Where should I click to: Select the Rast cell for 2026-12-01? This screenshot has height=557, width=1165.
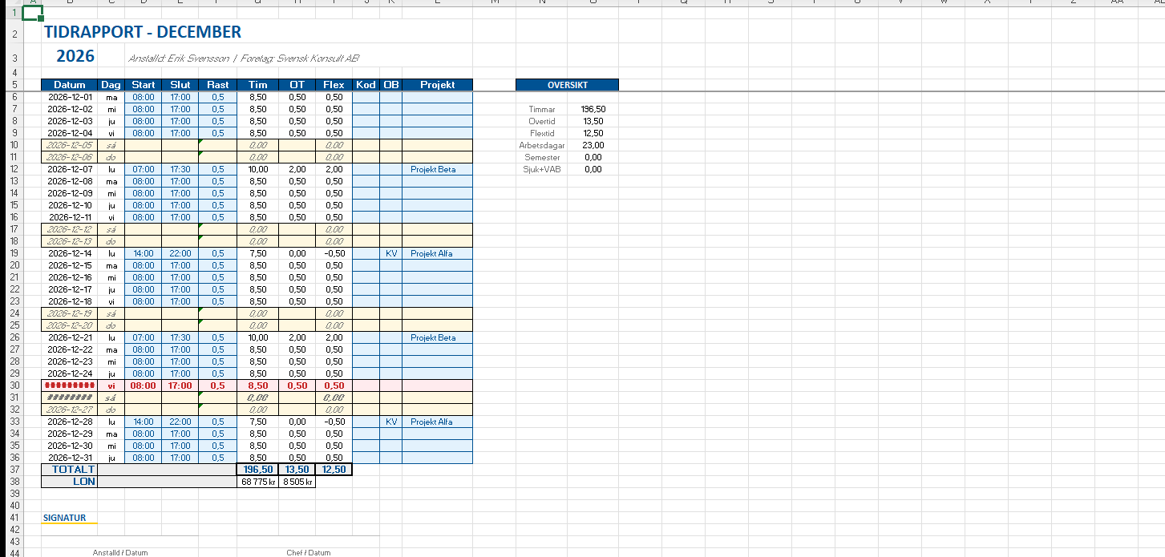[x=217, y=97]
